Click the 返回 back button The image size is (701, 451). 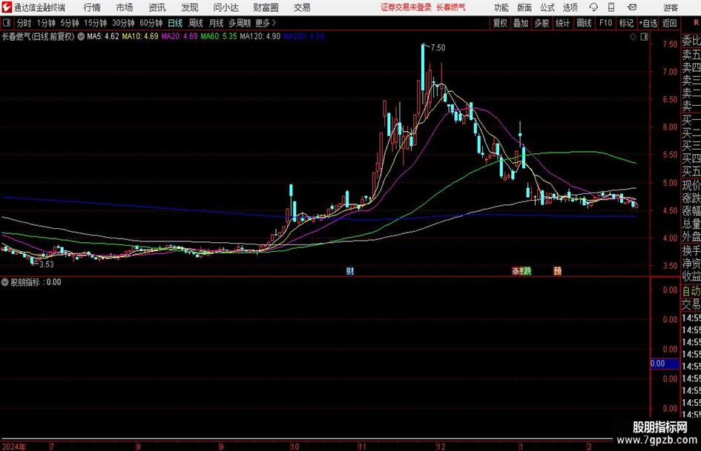(669, 23)
